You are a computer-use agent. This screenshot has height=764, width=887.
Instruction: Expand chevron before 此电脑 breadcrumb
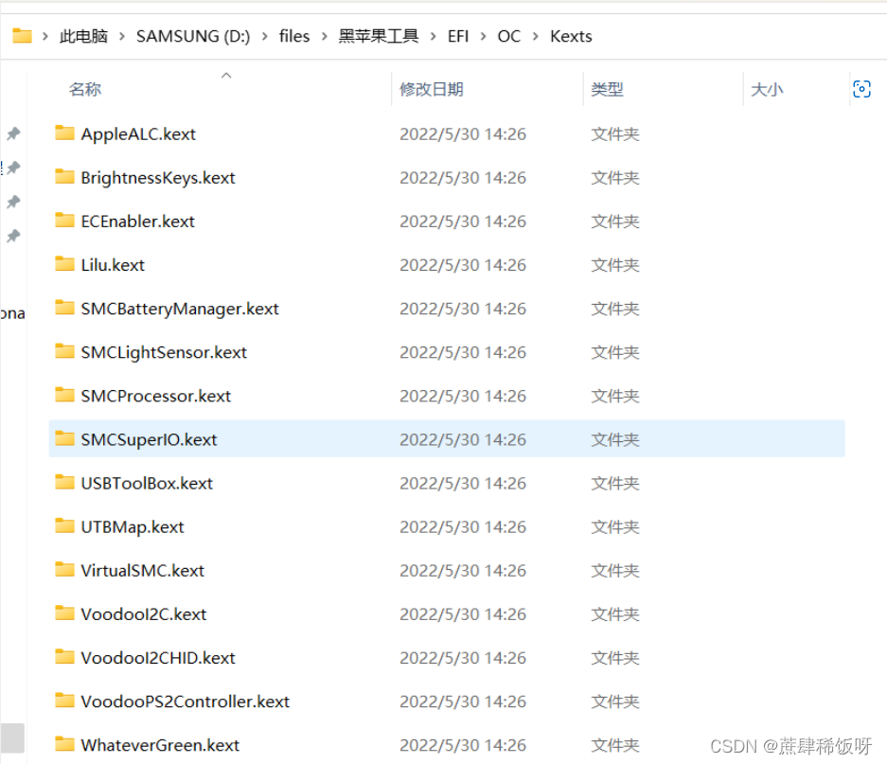(x=45, y=36)
